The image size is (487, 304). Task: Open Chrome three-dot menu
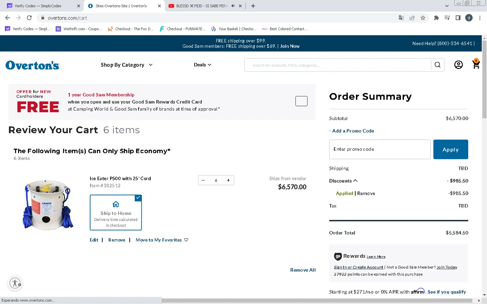tap(480, 18)
